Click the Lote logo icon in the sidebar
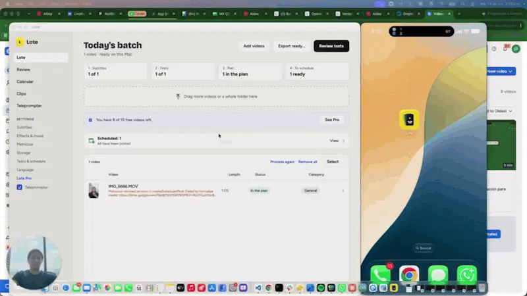The image size is (527, 296). click(20, 42)
